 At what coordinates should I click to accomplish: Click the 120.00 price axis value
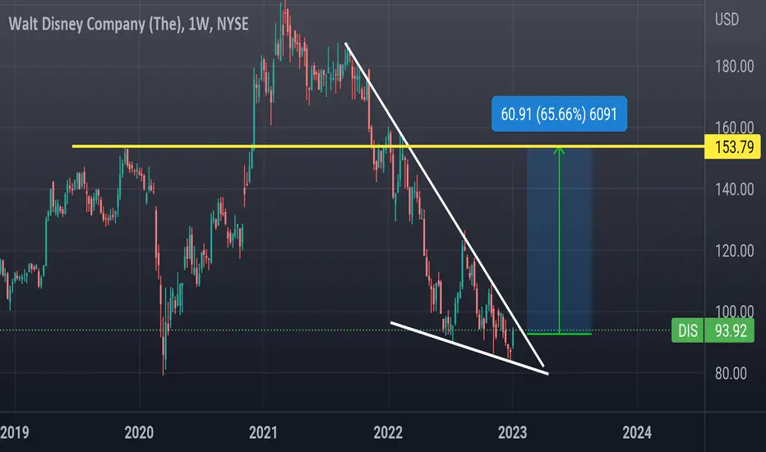click(734, 251)
